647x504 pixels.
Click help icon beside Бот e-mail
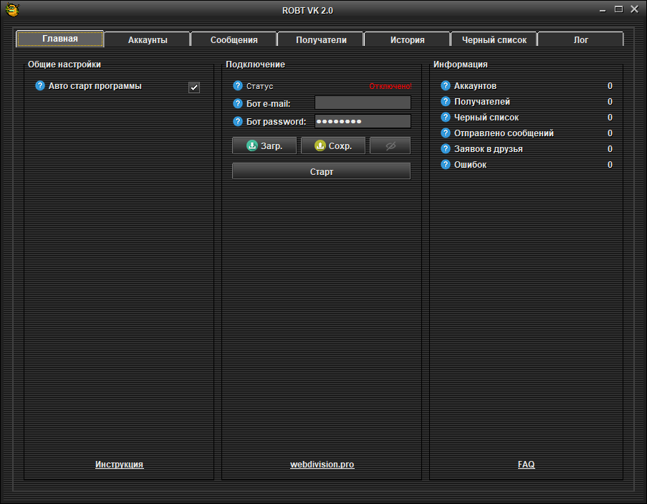(x=238, y=104)
